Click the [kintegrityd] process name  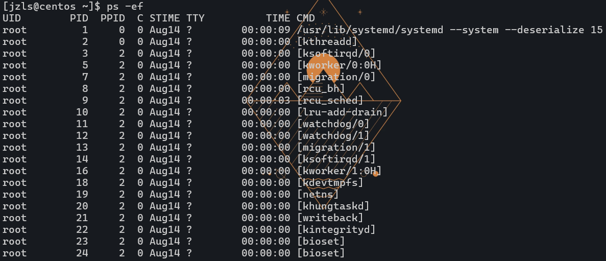coord(336,230)
